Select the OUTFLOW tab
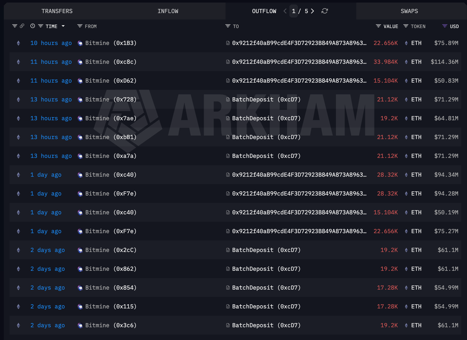 [264, 11]
